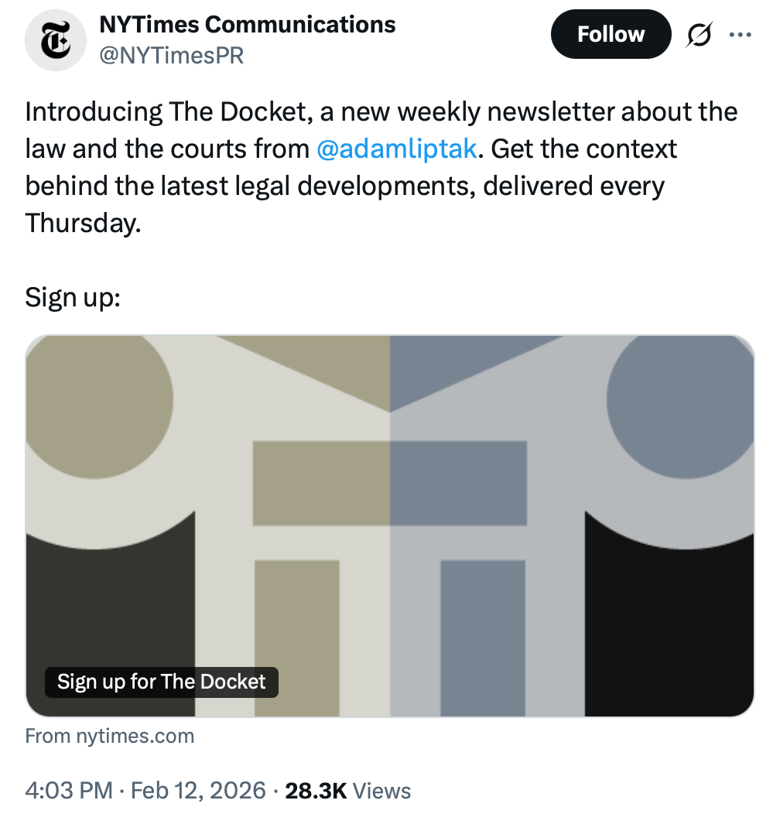View the 28.3K Views count

[x=348, y=791]
